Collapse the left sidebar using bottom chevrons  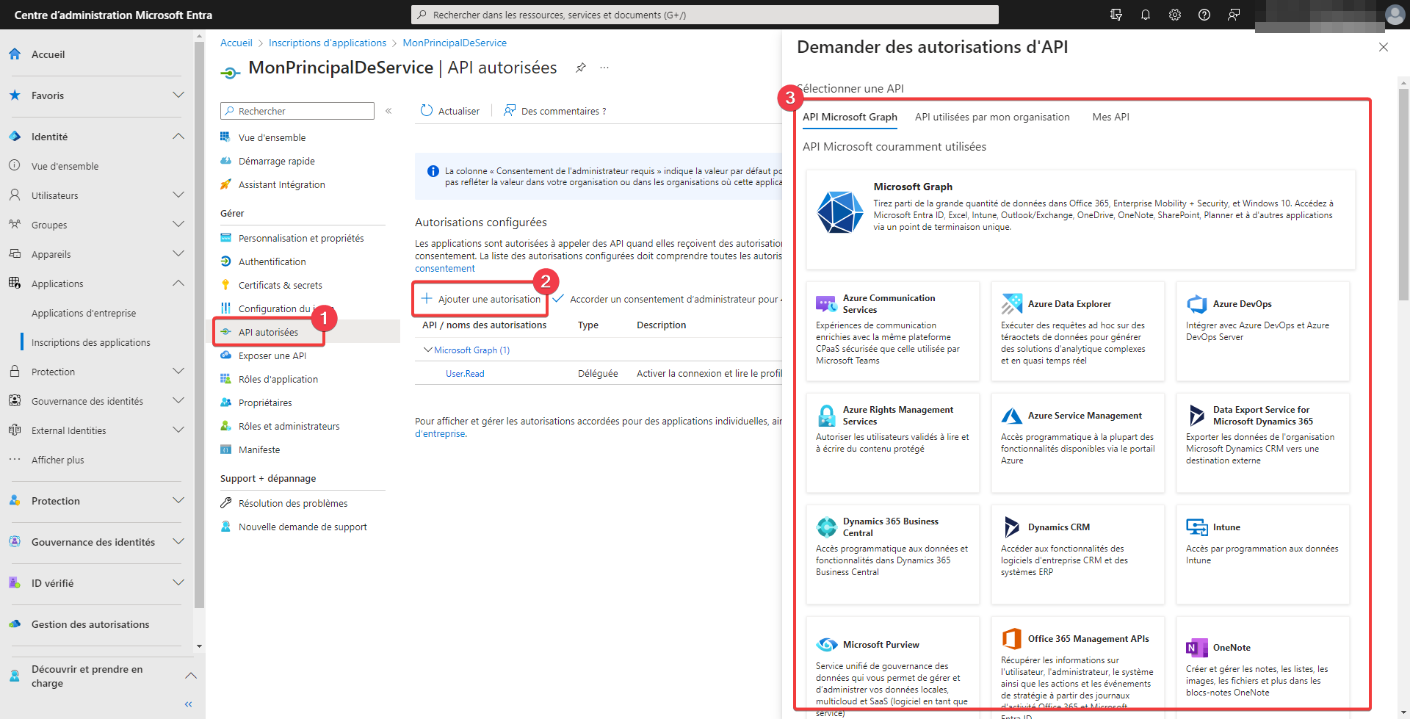(x=188, y=704)
